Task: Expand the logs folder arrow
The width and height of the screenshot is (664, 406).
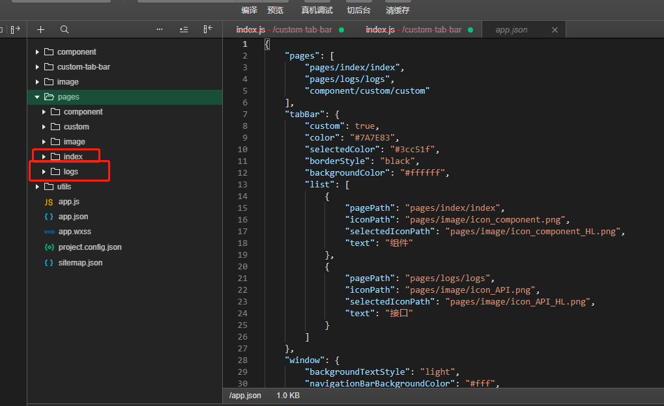Action: (x=44, y=172)
